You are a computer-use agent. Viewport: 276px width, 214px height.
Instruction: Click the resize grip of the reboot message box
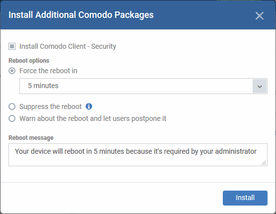coord(264,163)
